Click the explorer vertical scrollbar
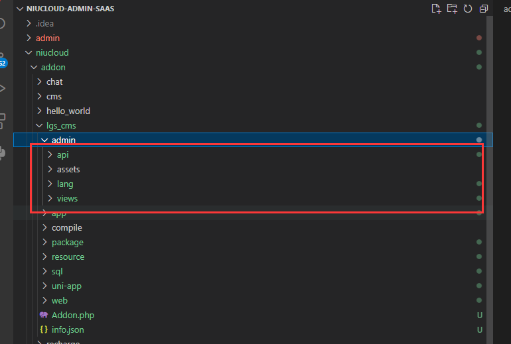Image resolution: width=511 pixels, height=344 pixels. pos(490,179)
